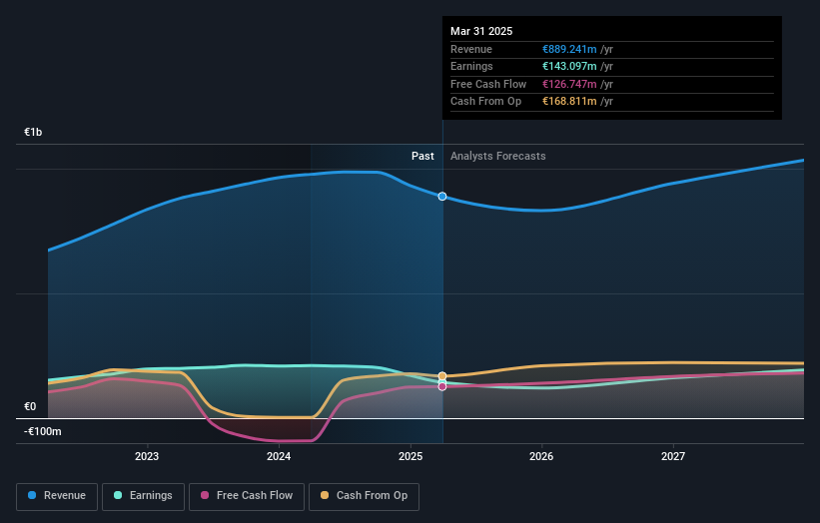Click the Revenue row label in tooltip
820x523 pixels.
tap(471, 49)
